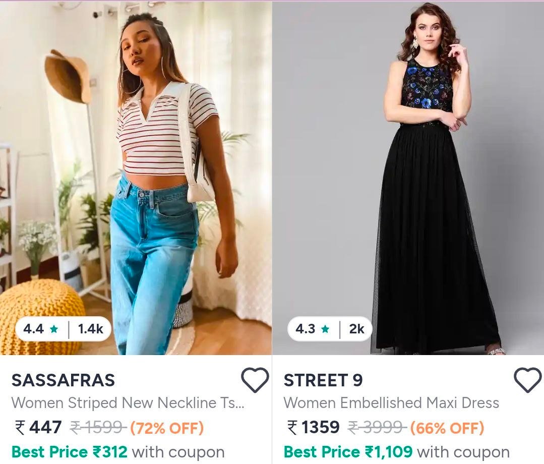View Best Price ₹1,109 coupon offer

coord(396,452)
